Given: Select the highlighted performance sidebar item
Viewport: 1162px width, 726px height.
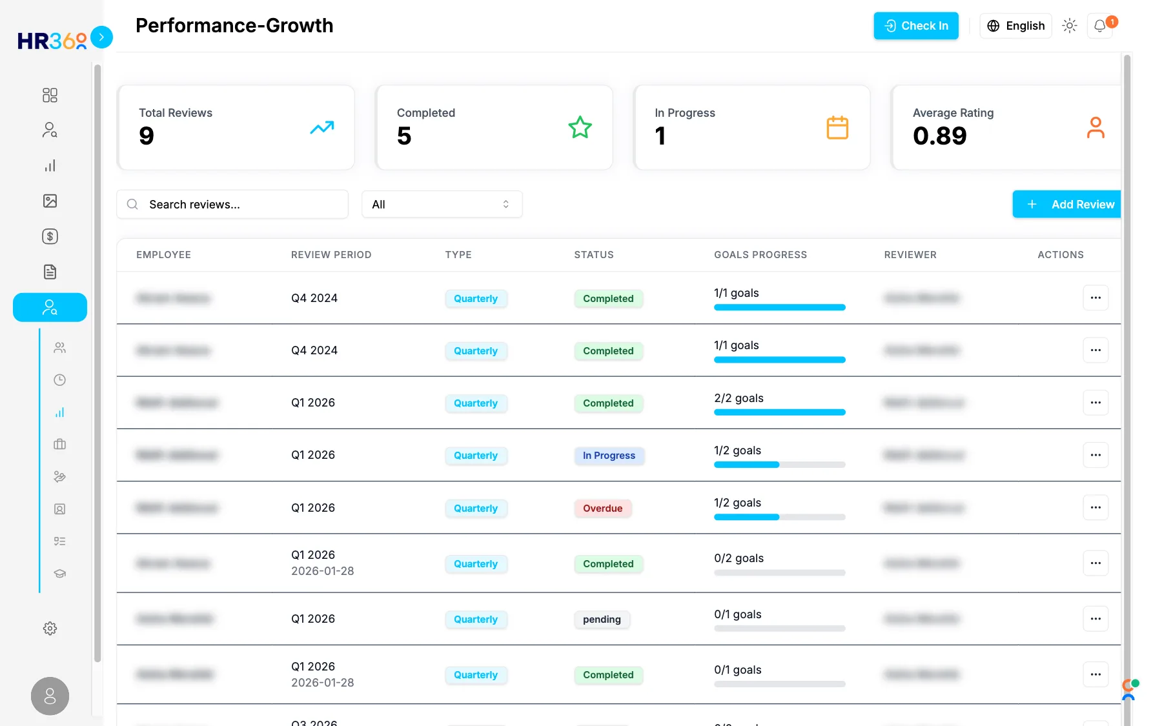Looking at the screenshot, I should click(x=50, y=307).
